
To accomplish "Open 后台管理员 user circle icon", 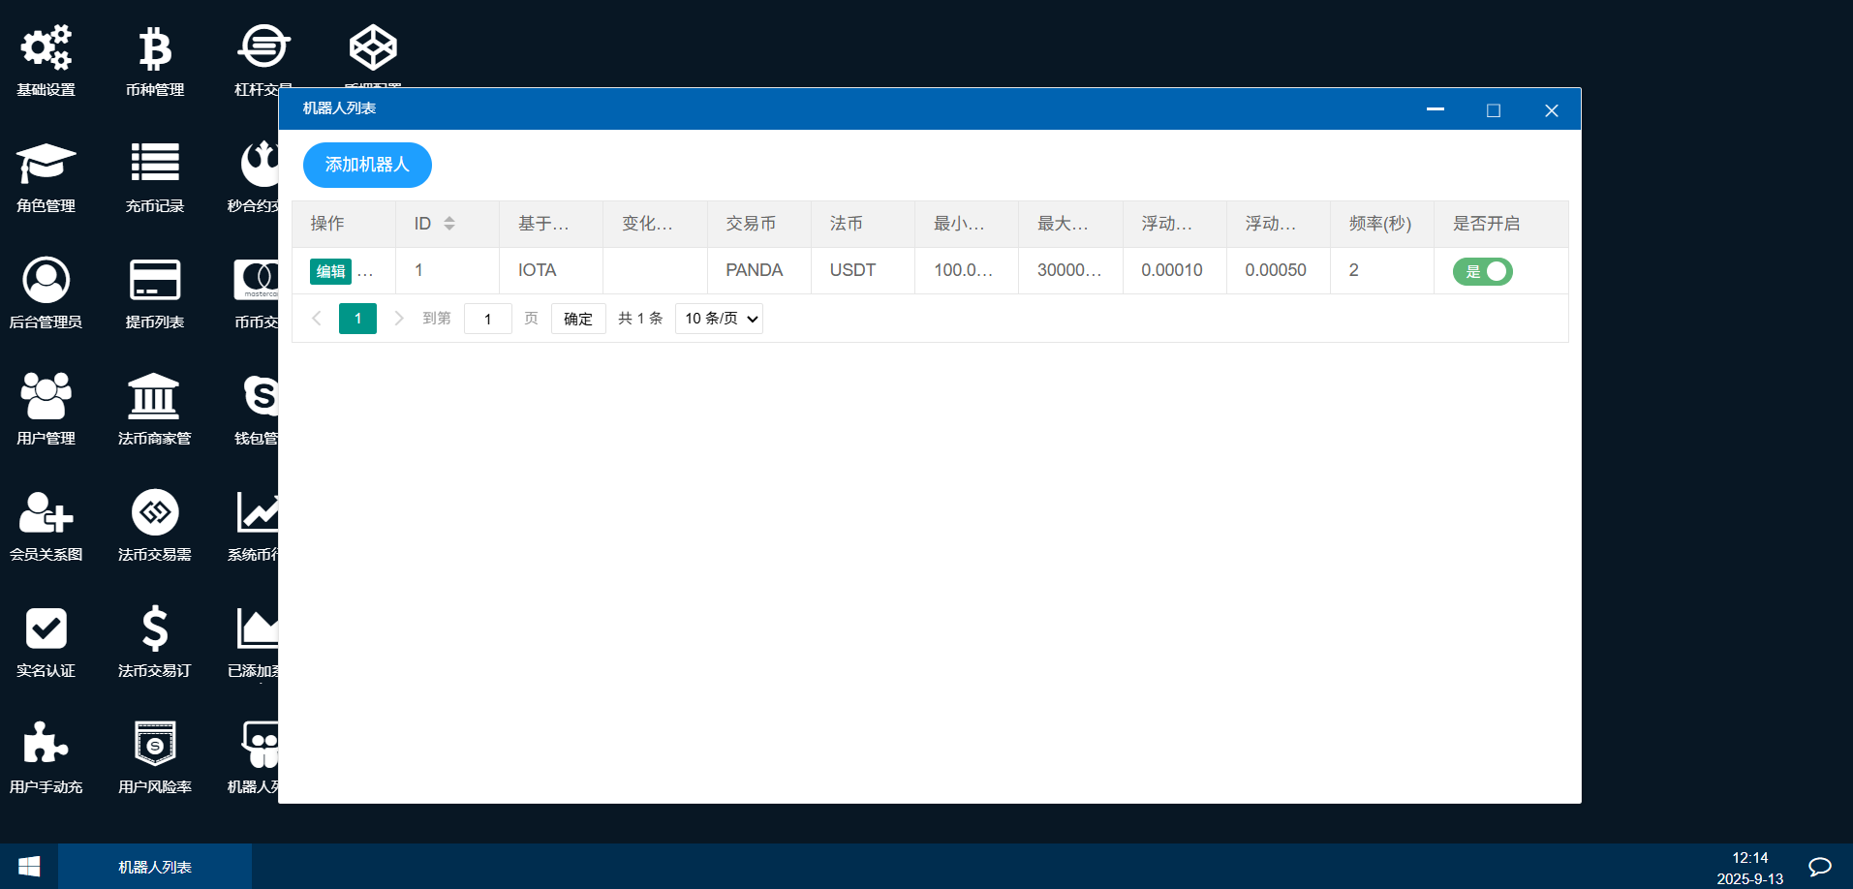I will coord(46,281).
